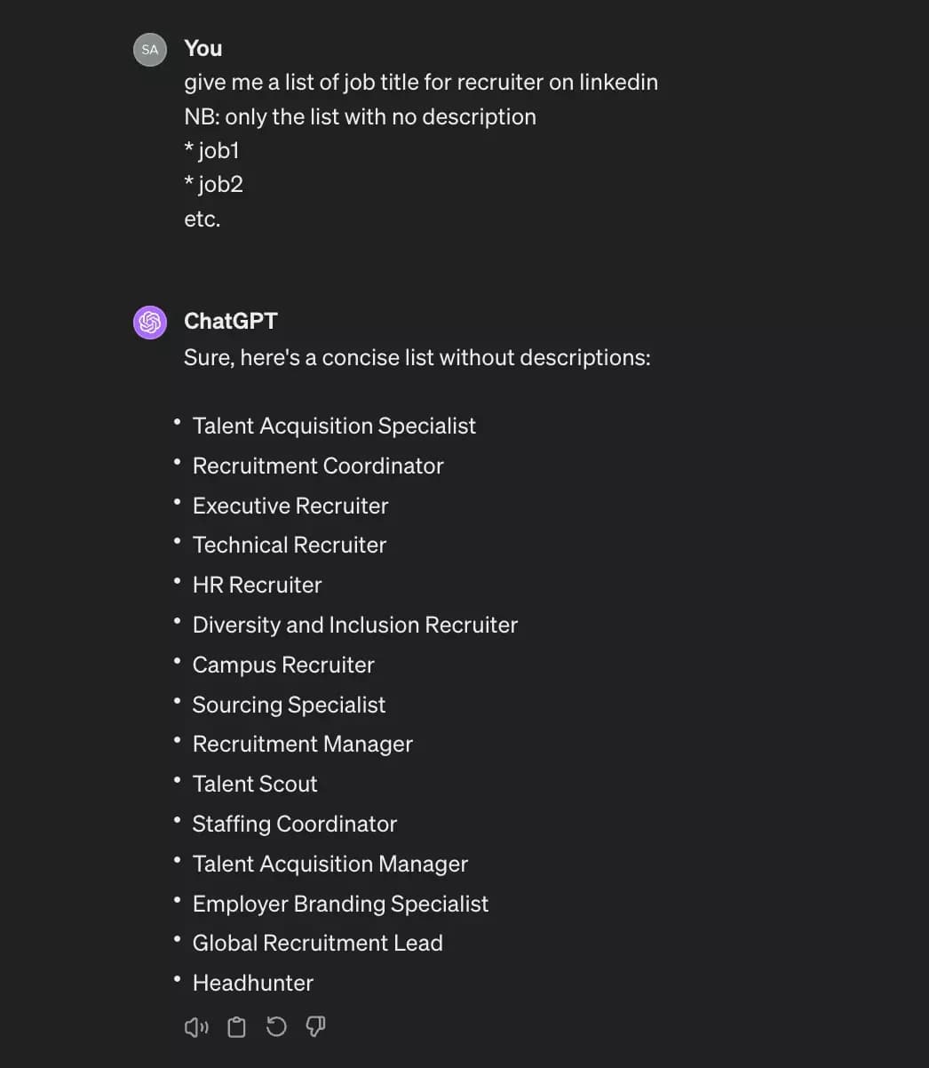
Task: Give thumbs down feedback on the response
Action: click(315, 1026)
